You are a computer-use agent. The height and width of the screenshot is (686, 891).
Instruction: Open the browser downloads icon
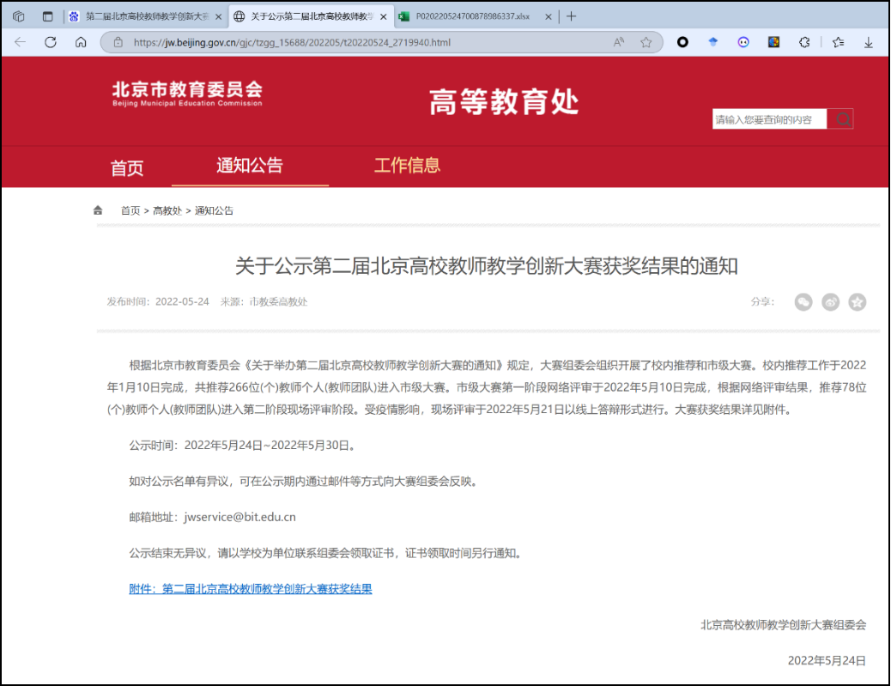(x=869, y=42)
